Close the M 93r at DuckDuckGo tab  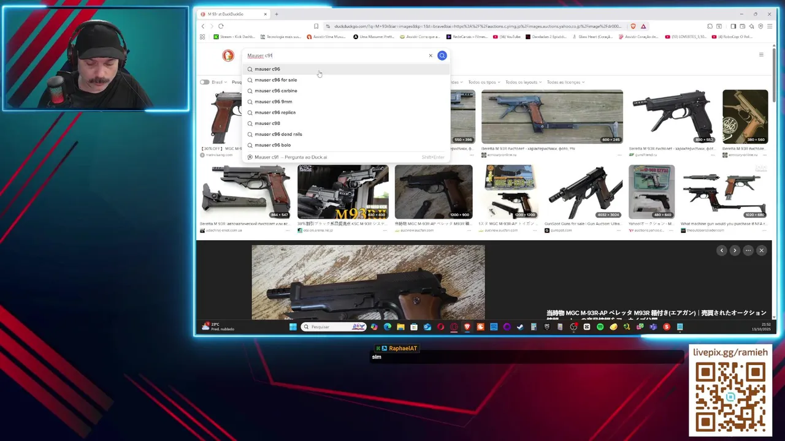[266, 14]
